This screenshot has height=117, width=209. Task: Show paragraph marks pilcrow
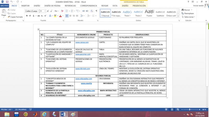click(x=96, y=11)
